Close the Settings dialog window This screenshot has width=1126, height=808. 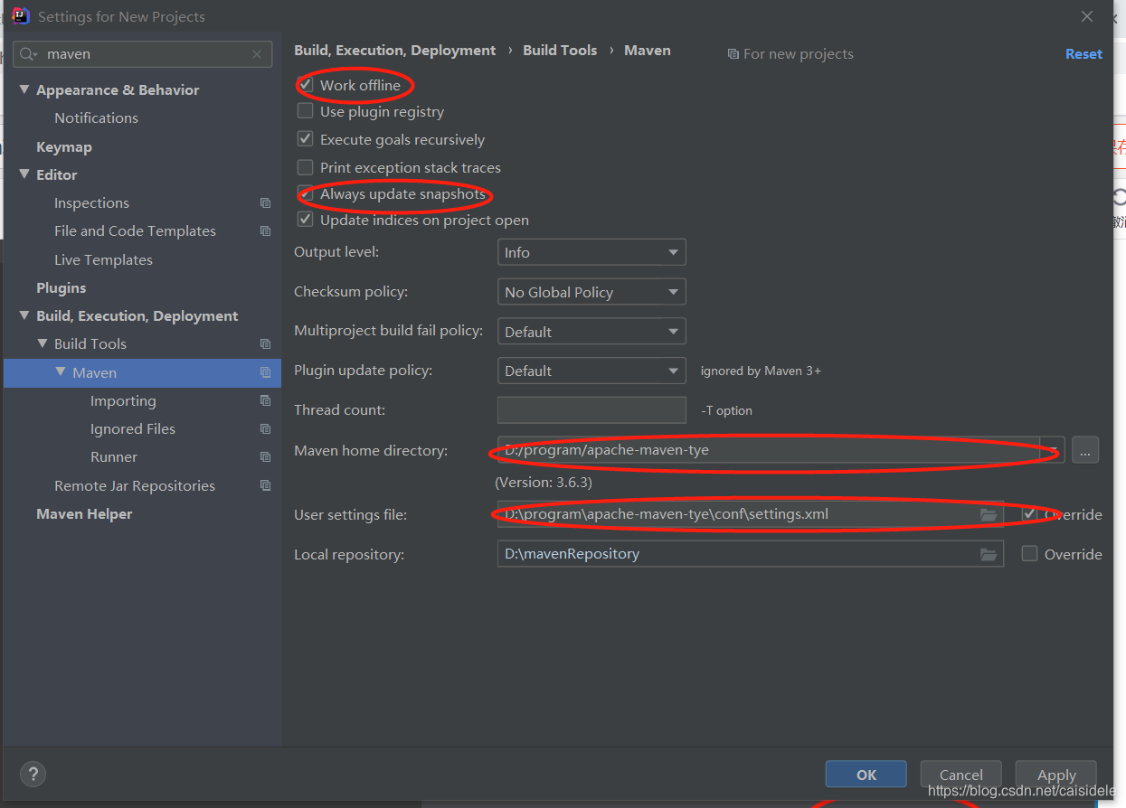tap(1087, 16)
